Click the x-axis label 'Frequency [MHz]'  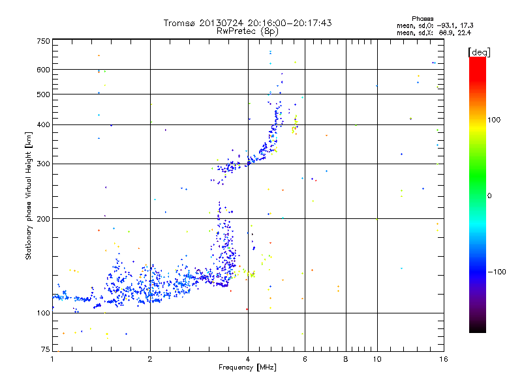tap(247, 368)
